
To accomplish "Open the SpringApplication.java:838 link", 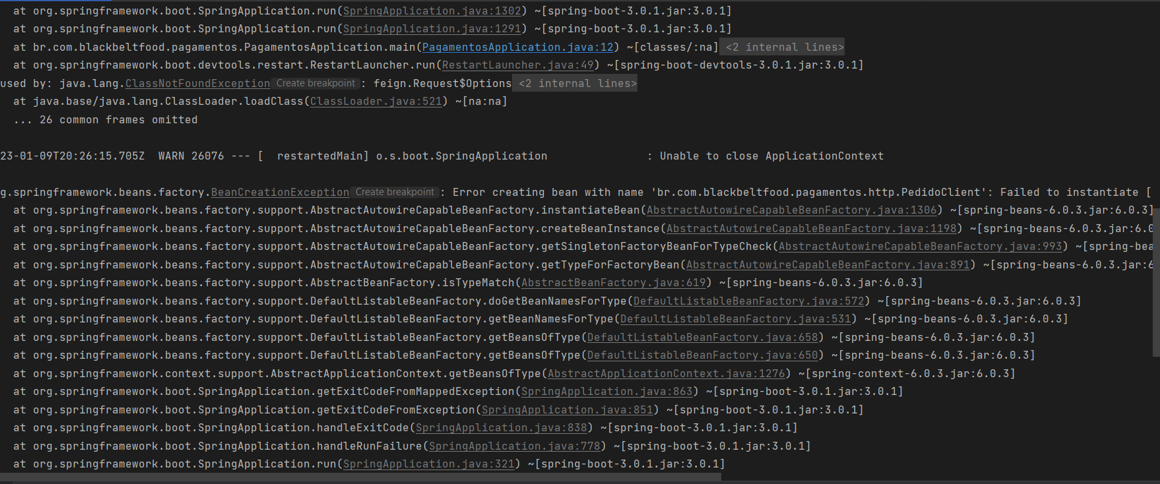I will [501, 428].
